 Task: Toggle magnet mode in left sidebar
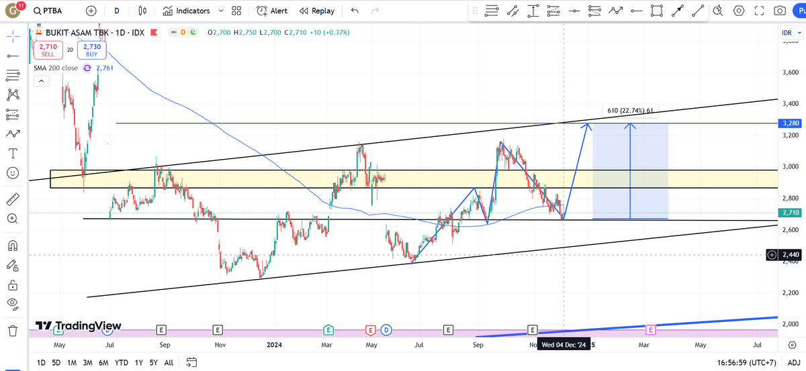pyautogui.click(x=12, y=245)
